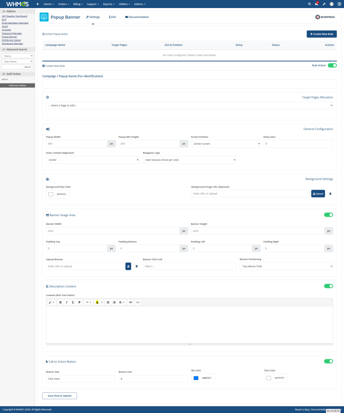Image resolution: width=344 pixels, height=413 pixels.
Task: Pick a new BG Color for the button
Action: click(196, 378)
